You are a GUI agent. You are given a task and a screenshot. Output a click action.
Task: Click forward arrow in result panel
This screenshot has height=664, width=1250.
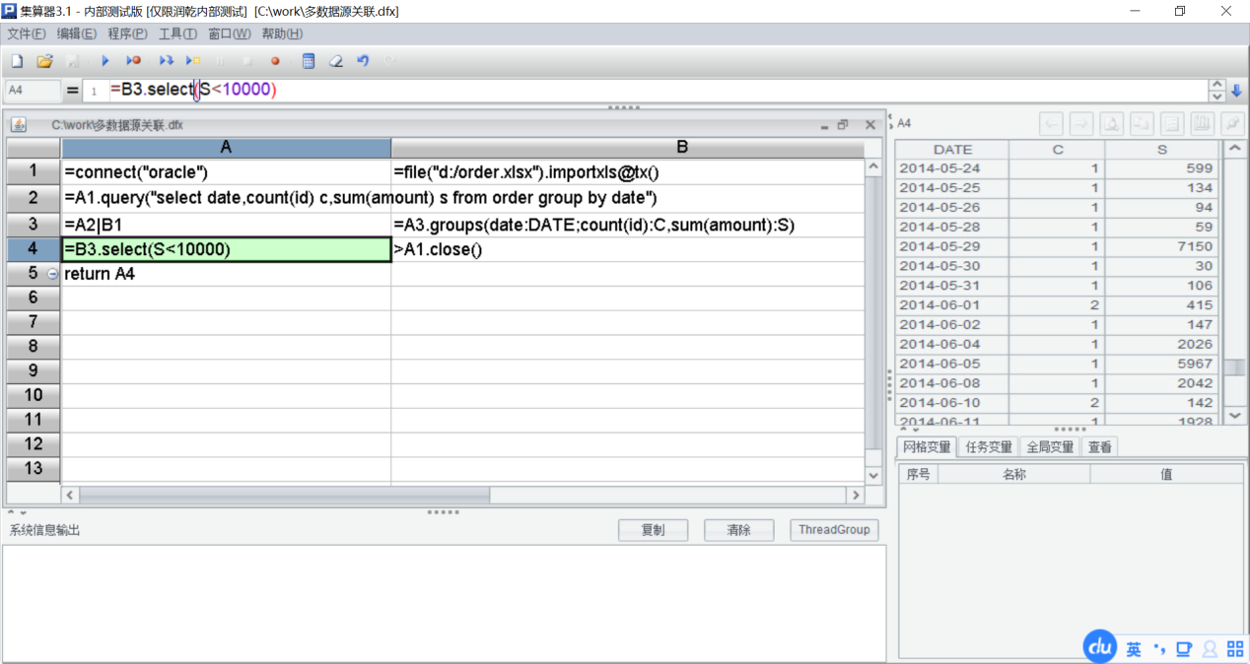tap(1081, 123)
